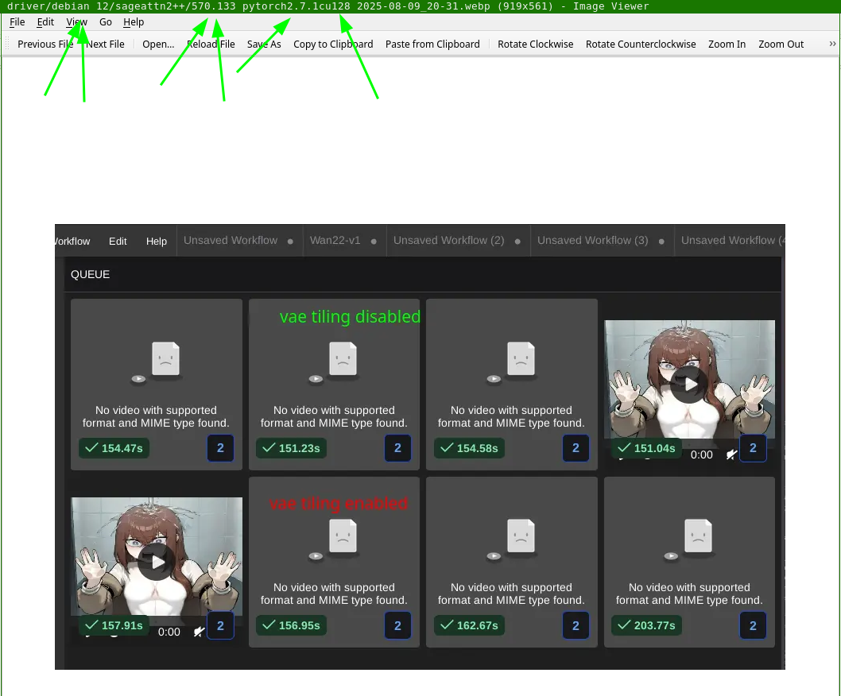Rotate the image Clockwise
The height and width of the screenshot is (696, 841).
coord(535,44)
